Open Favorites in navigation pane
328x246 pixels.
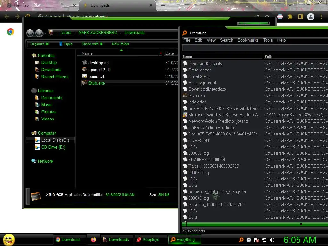pos(46,55)
